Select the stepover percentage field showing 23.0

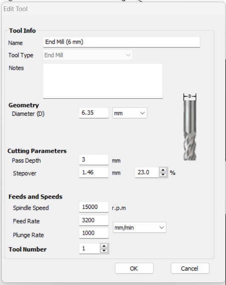(x=147, y=173)
